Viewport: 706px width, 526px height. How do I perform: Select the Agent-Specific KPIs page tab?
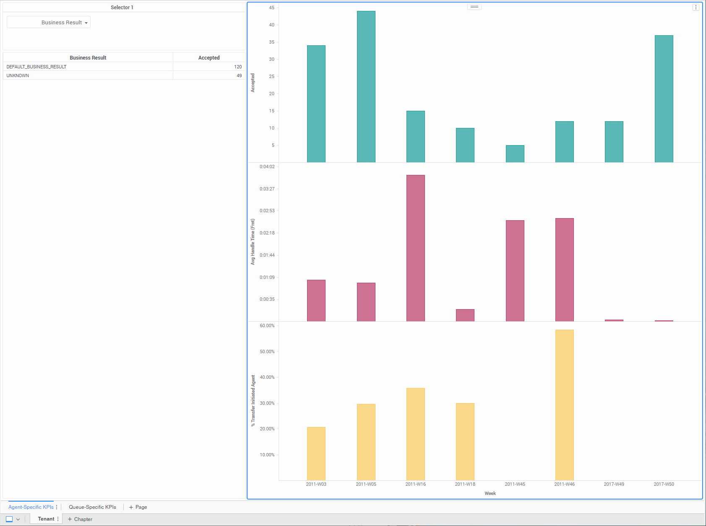31,507
